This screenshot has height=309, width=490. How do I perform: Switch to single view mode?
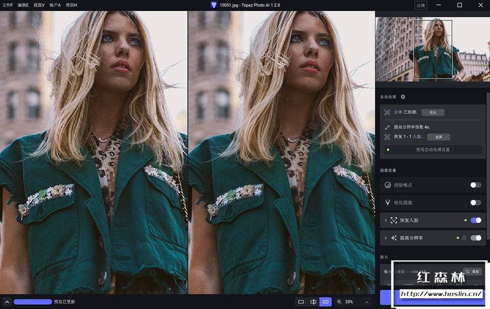pos(301,302)
